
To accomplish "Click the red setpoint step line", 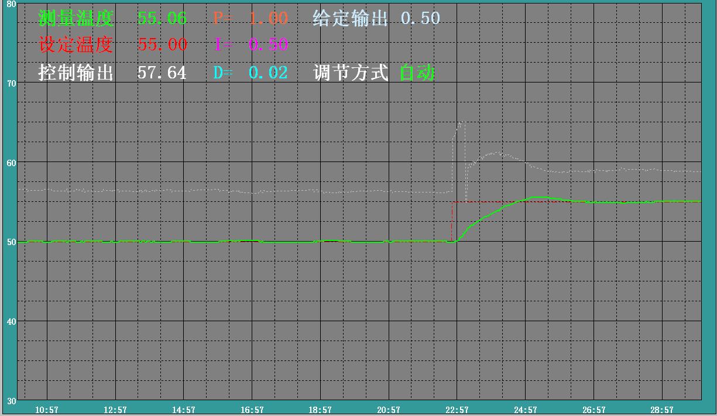I will point(452,221).
